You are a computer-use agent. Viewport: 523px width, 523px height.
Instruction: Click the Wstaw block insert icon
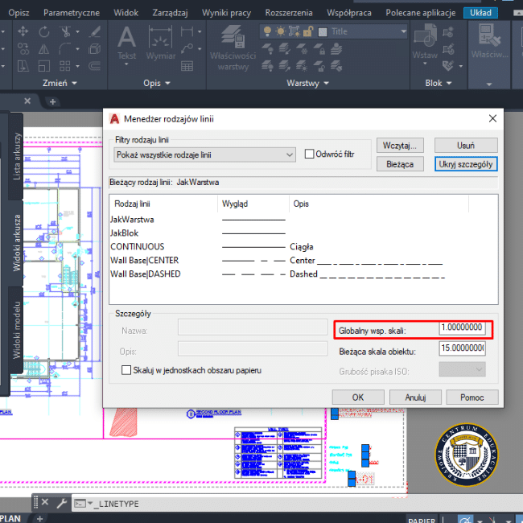425,35
